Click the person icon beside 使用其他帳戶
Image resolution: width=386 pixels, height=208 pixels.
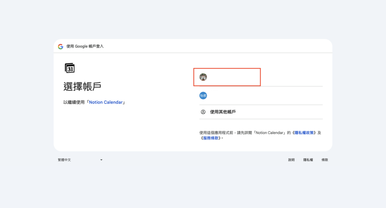pyautogui.click(x=203, y=112)
